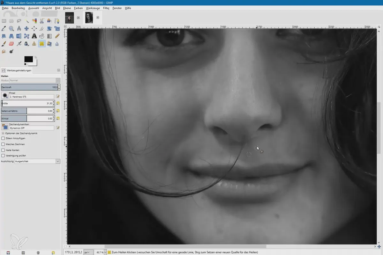Select the Cage Transform tool
Image resolution: width=383 pixels, height=255 pixels.
click(x=27, y=36)
